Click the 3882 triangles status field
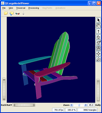Viewport: 102px width, 113px height. (x=88, y=110)
